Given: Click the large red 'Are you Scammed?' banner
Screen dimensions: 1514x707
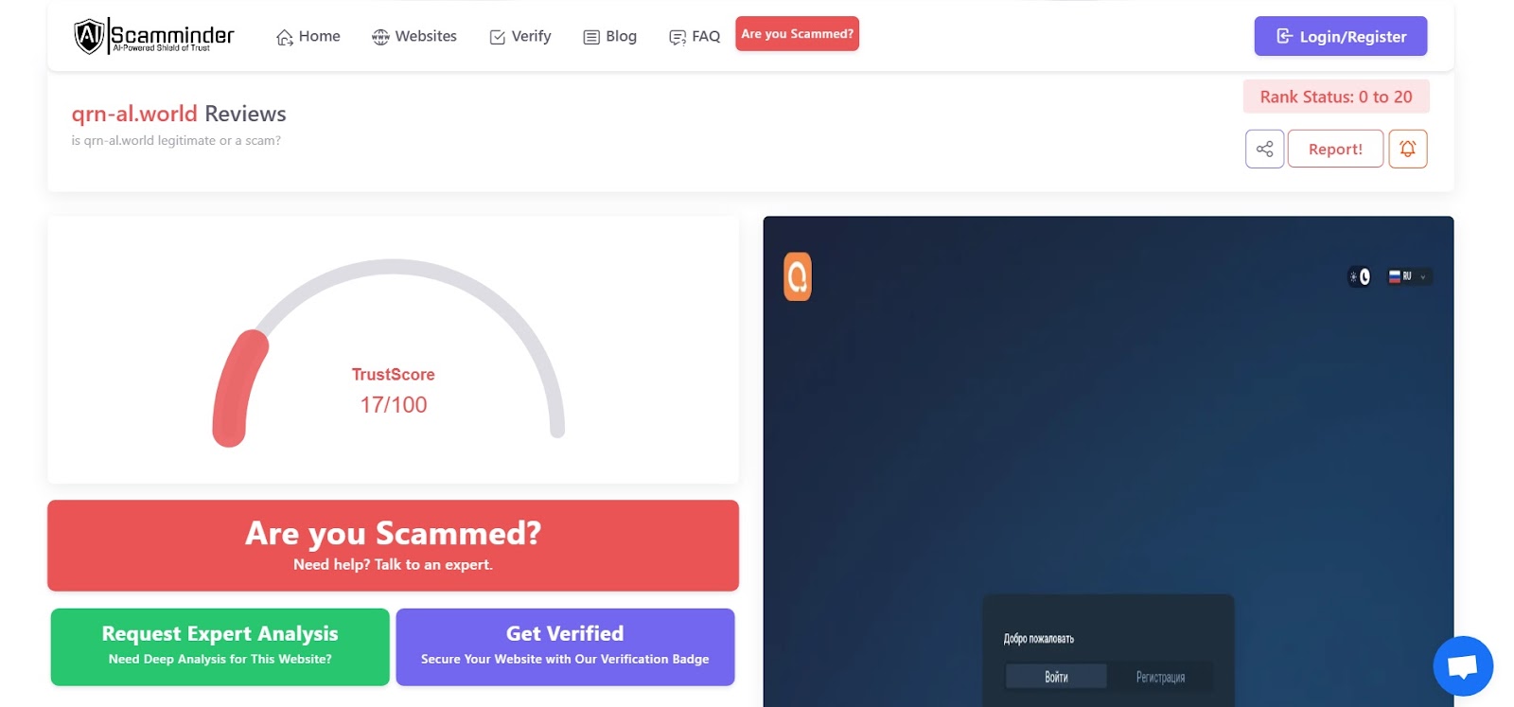Looking at the screenshot, I should tap(393, 546).
